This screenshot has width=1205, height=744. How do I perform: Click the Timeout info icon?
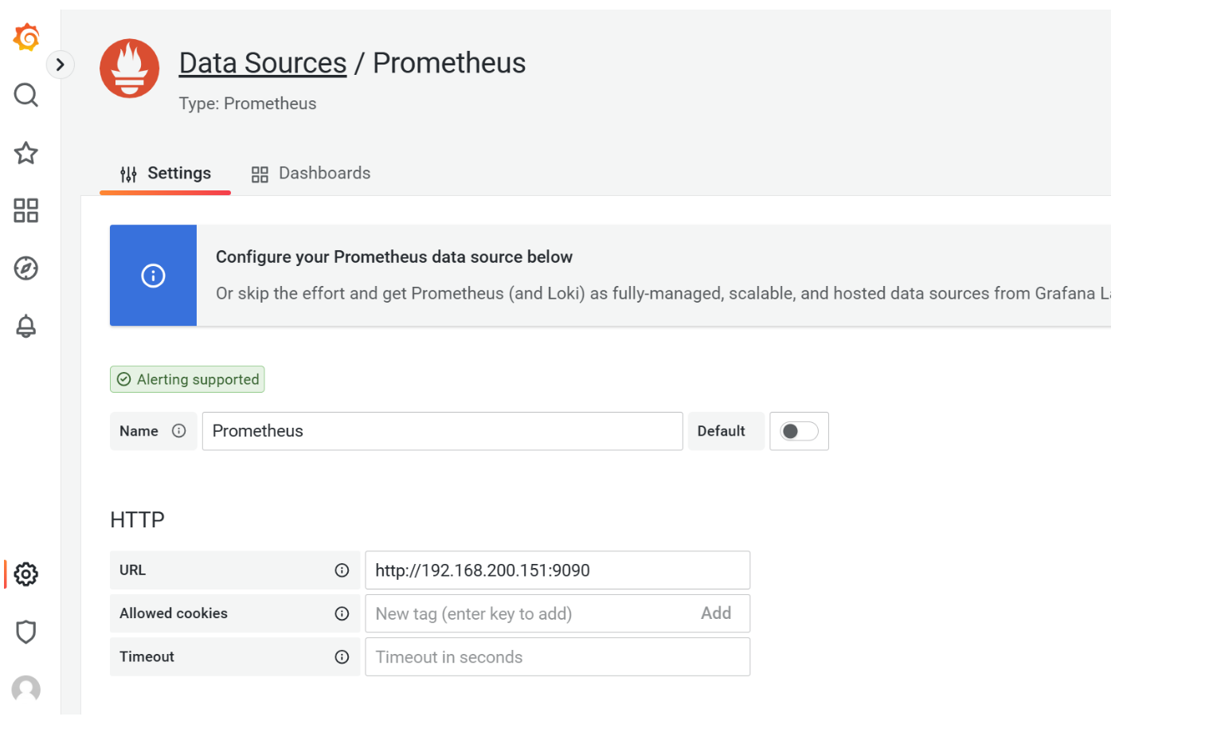[x=342, y=657]
